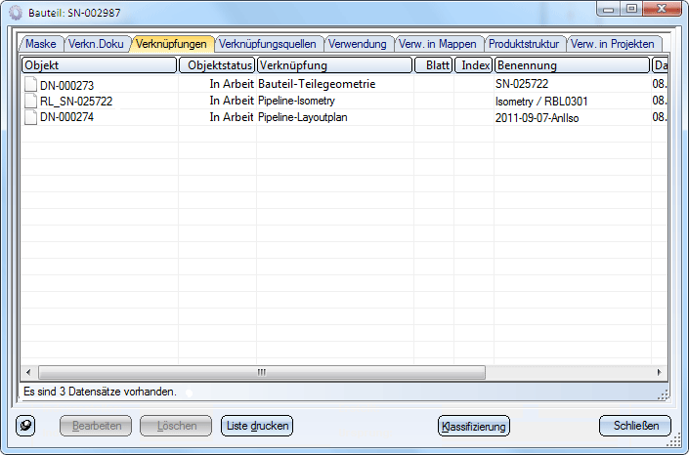Image resolution: width=689 pixels, height=455 pixels.
Task: Switch to the Verwendung tab
Action: tap(358, 44)
